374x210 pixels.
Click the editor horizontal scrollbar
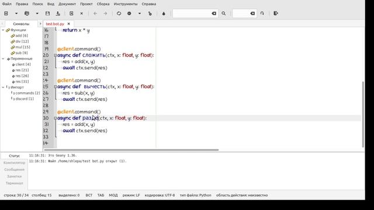pyautogui.click(x=131, y=150)
